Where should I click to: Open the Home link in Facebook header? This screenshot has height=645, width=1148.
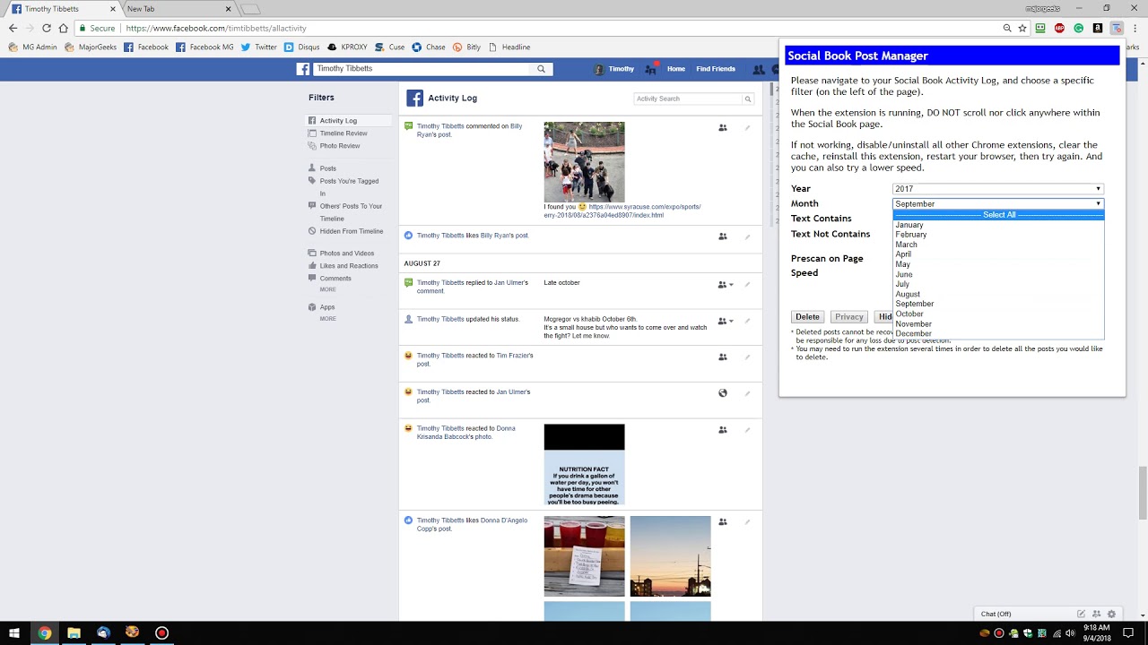pyautogui.click(x=675, y=69)
